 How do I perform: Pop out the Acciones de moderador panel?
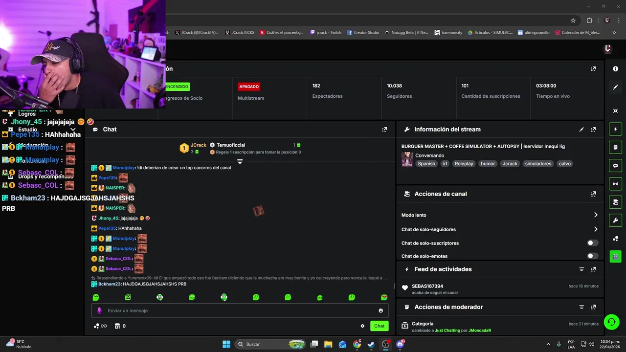[x=593, y=307]
